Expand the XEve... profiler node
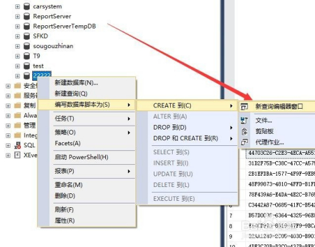315x247 pixels. click(8, 155)
